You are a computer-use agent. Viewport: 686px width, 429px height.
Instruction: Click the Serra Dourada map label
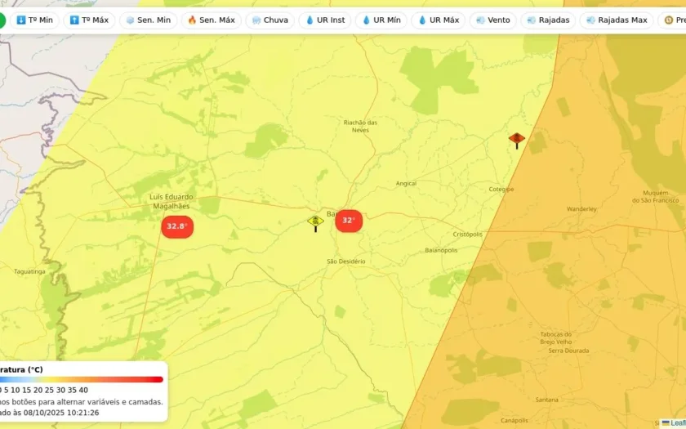(568, 351)
